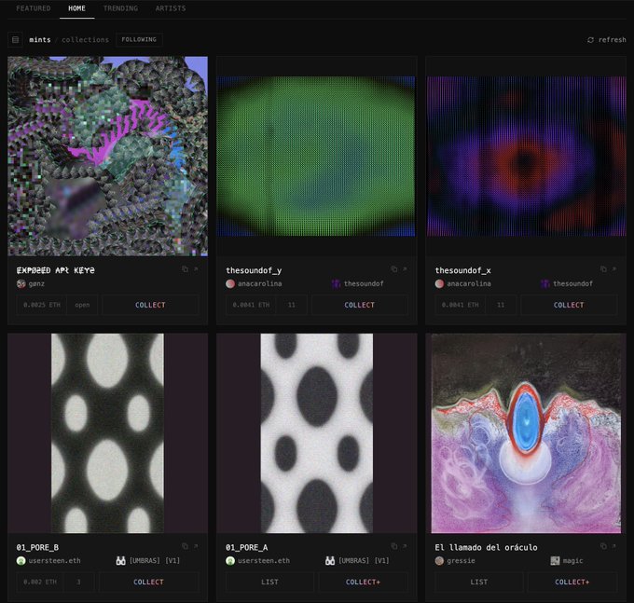
Task: Click usersteen.eth avatar on 01_PORE_A card
Action: coord(230,561)
